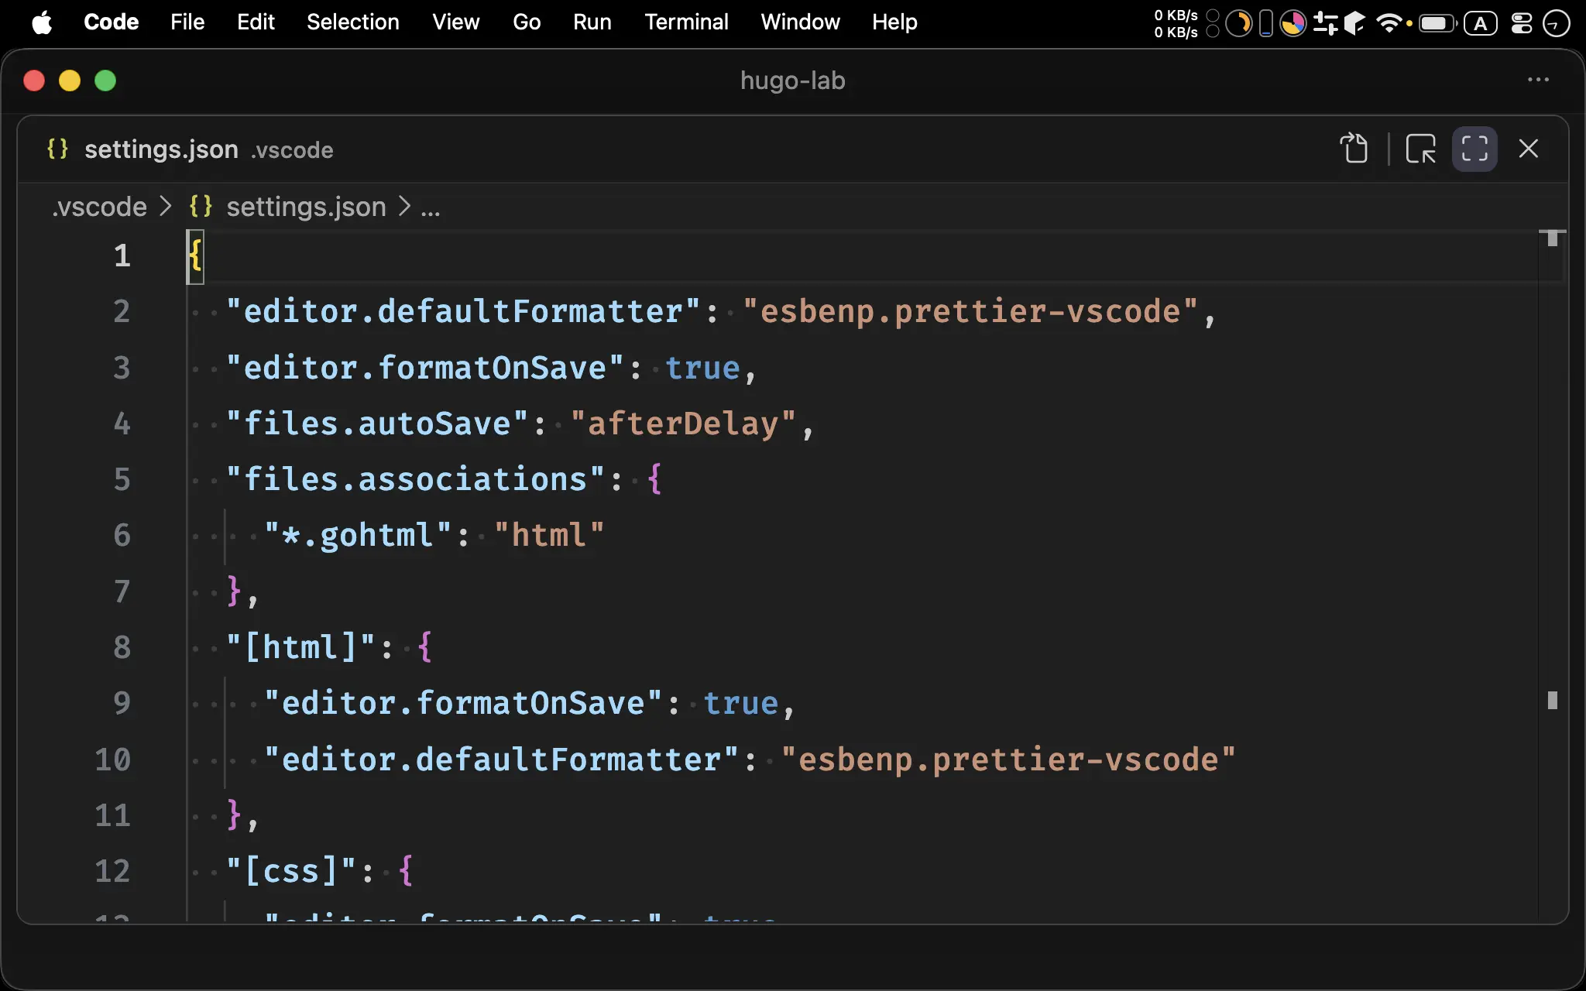1586x991 pixels.
Task: Click the open file (go to file) icon
Action: (x=1354, y=148)
